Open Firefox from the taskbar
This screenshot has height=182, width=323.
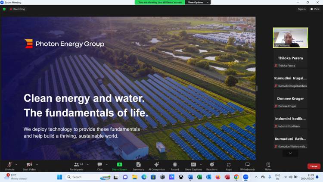pos(218,177)
